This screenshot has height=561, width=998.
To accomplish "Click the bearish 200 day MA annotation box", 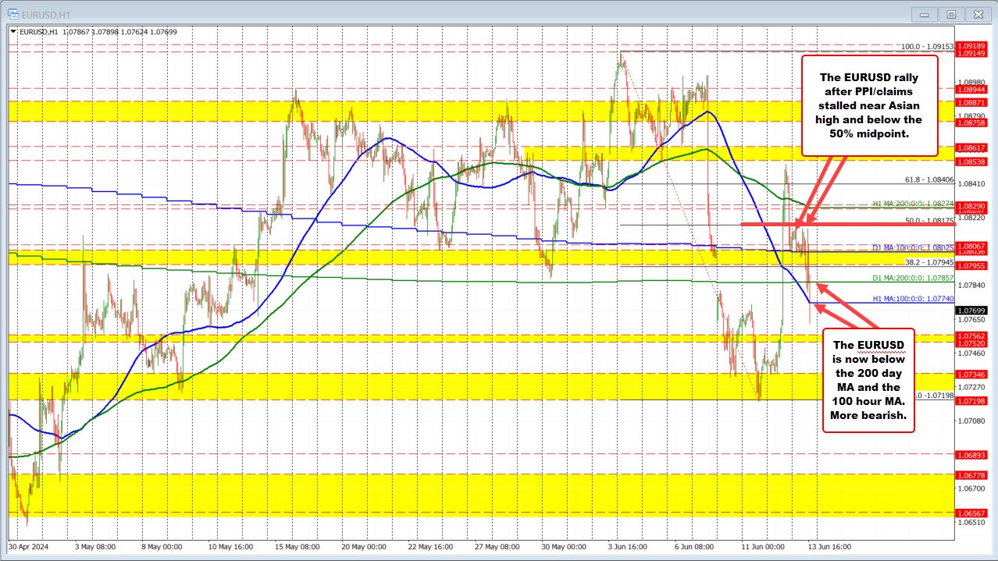I will click(x=869, y=380).
